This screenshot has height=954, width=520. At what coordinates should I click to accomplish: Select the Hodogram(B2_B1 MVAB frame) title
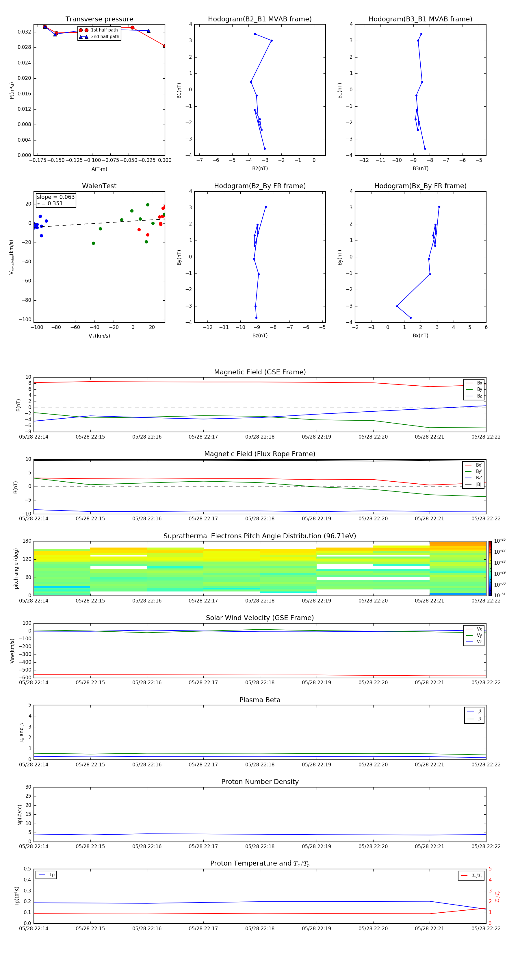tap(259, 19)
